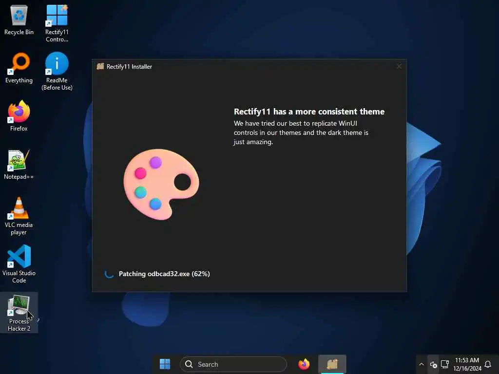Select the ReadMe (Before Use) icon
Image resolution: width=499 pixels, height=374 pixels.
pos(57,71)
